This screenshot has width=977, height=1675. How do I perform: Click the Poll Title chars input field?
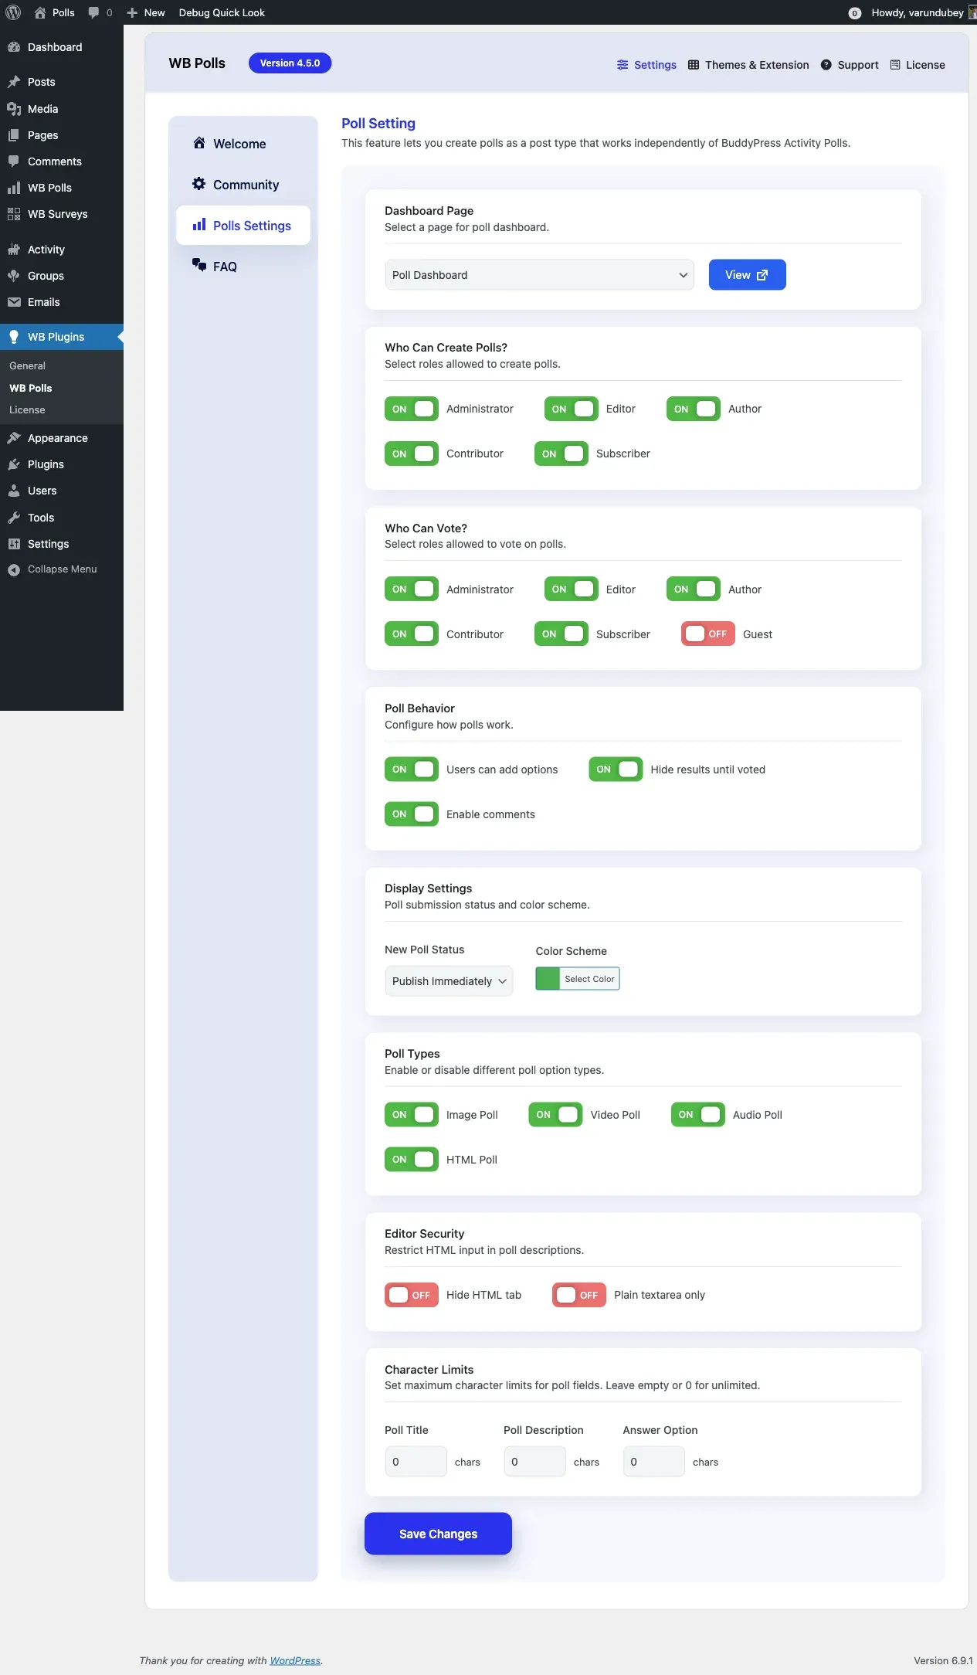(416, 1461)
